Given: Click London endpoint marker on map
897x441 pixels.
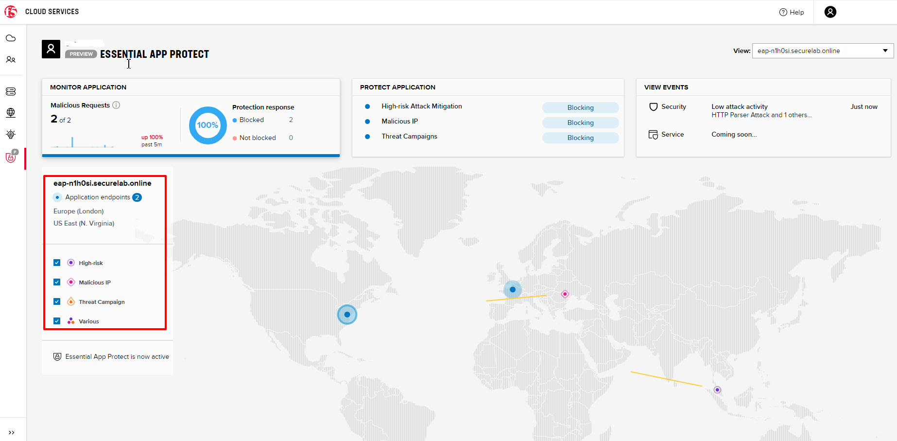Looking at the screenshot, I should [513, 289].
